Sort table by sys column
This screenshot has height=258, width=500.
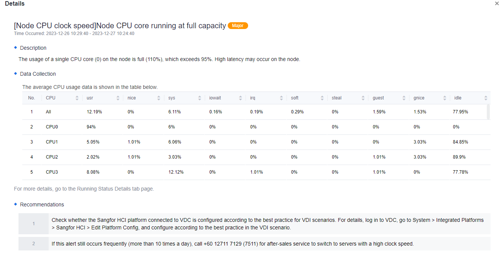[199, 98]
